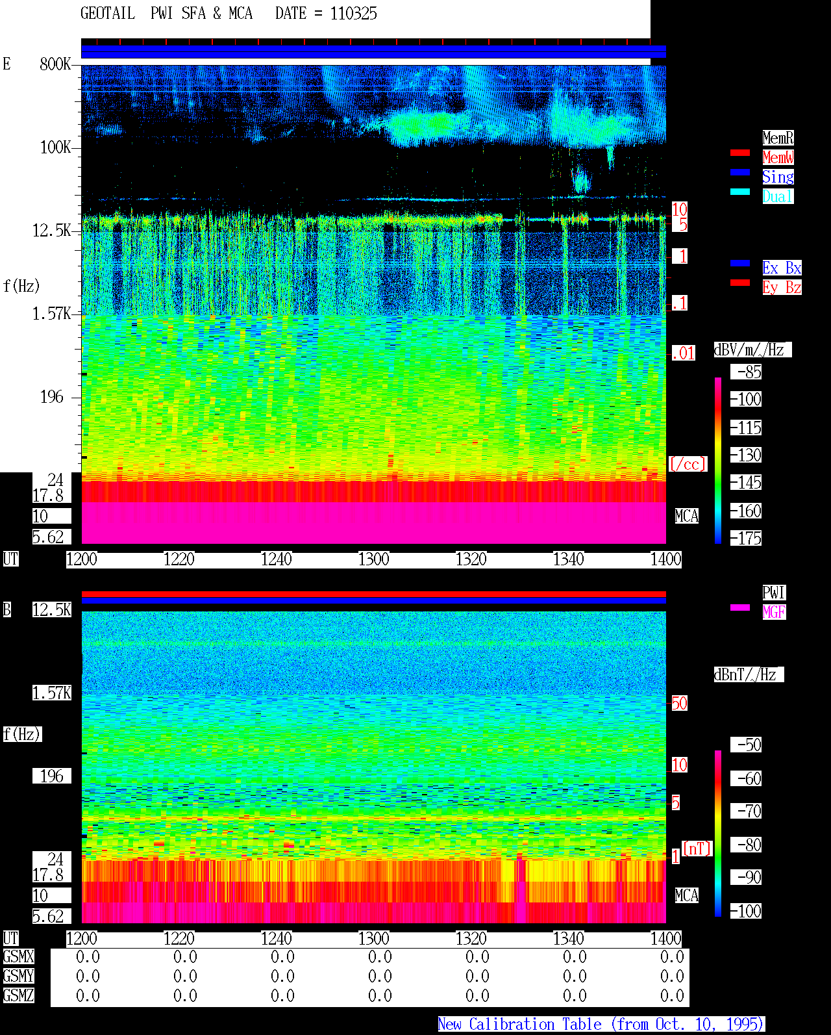This screenshot has height=1035, width=831.
Task: Click the -50 magnetic scale value
Action: point(746,745)
